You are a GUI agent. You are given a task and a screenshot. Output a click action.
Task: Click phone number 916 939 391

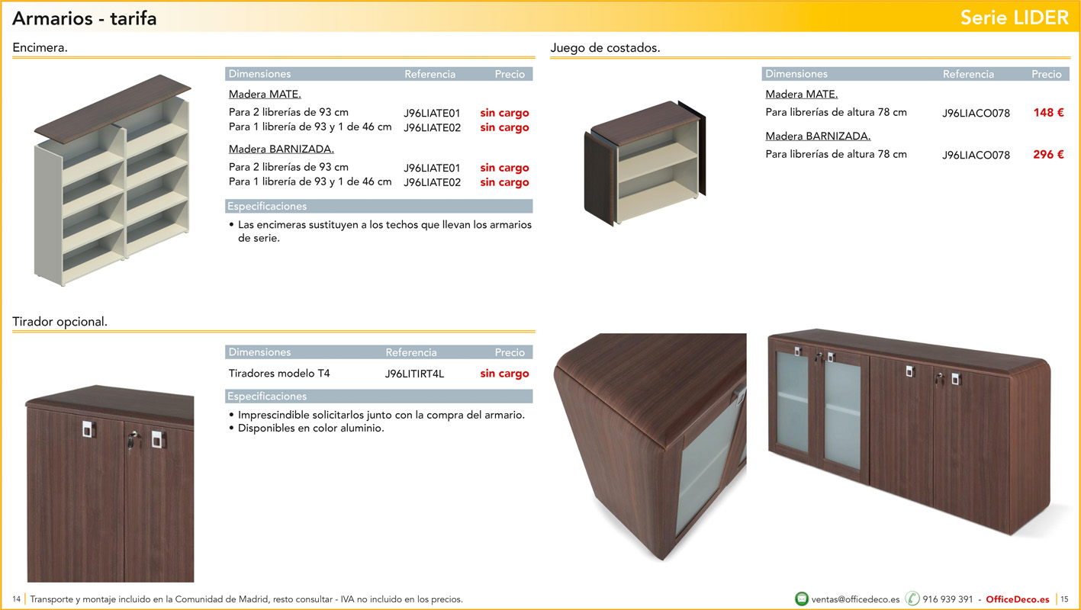click(947, 599)
